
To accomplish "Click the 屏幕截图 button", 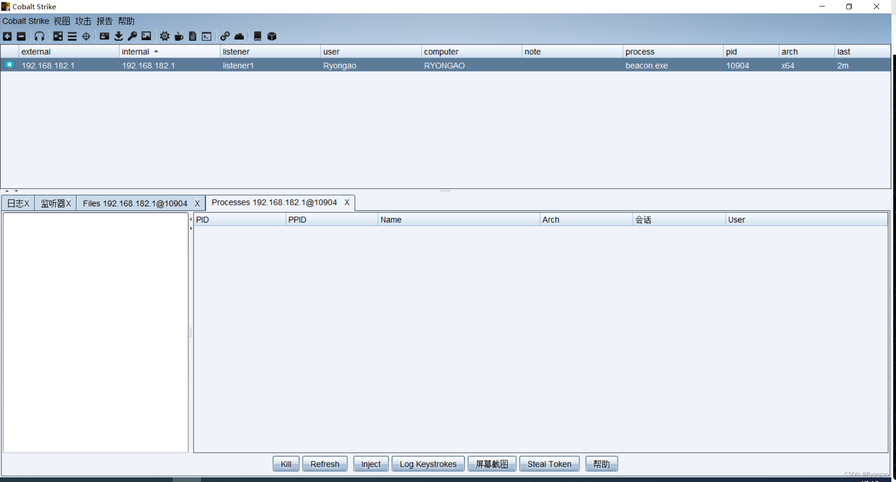I will 492,464.
